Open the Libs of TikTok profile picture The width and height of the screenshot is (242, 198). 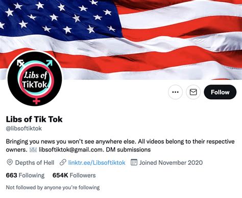(x=35, y=78)
